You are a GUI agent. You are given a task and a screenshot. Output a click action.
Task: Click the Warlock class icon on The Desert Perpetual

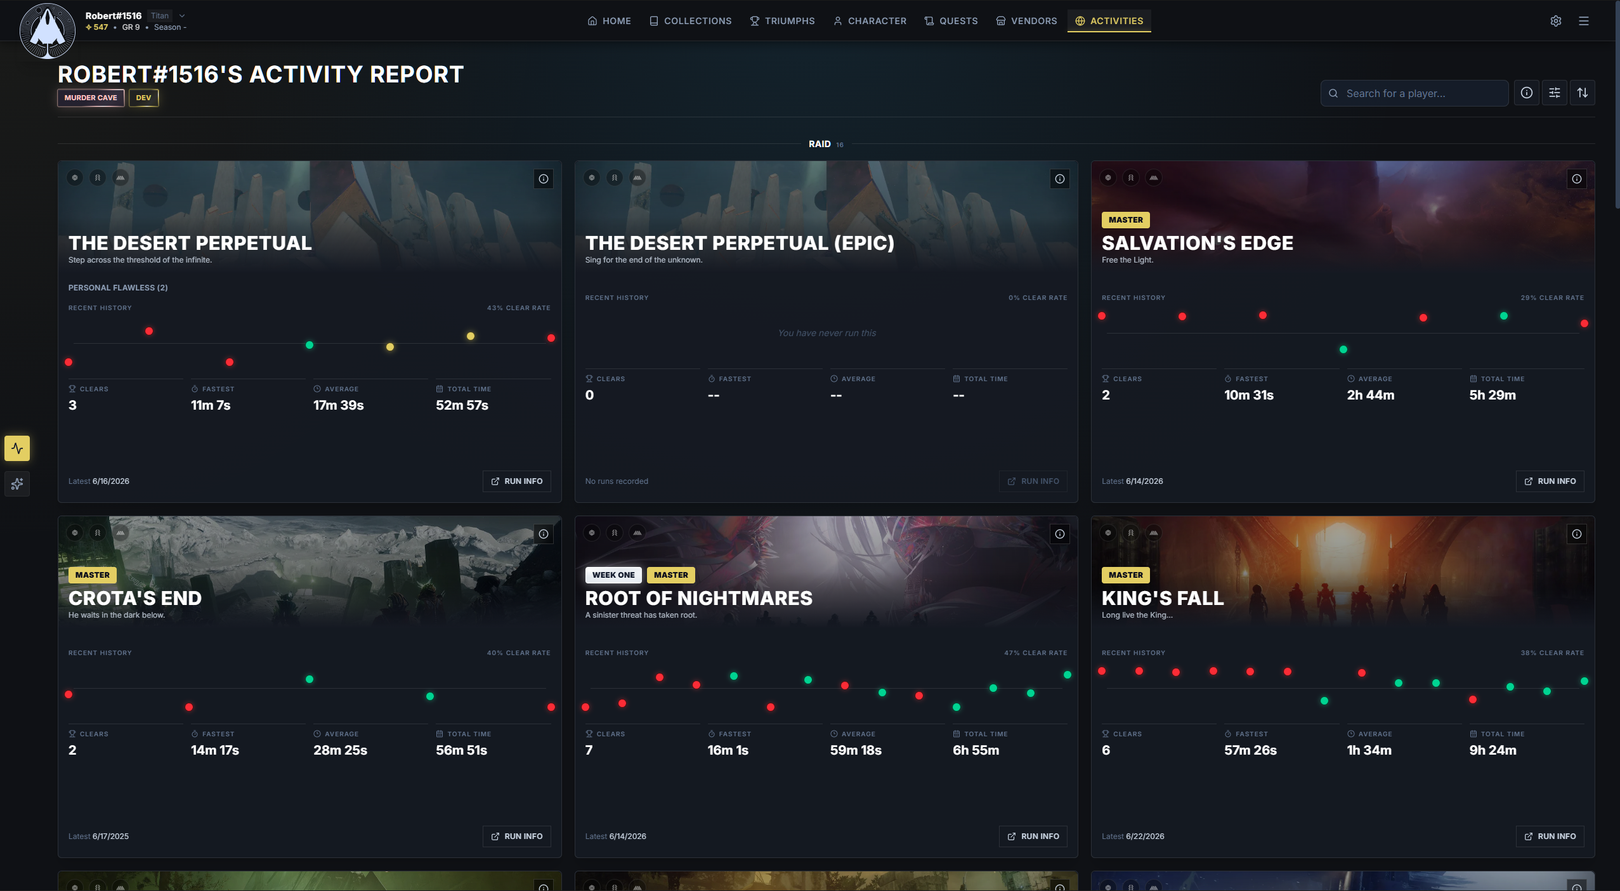(x=121, y=178)
